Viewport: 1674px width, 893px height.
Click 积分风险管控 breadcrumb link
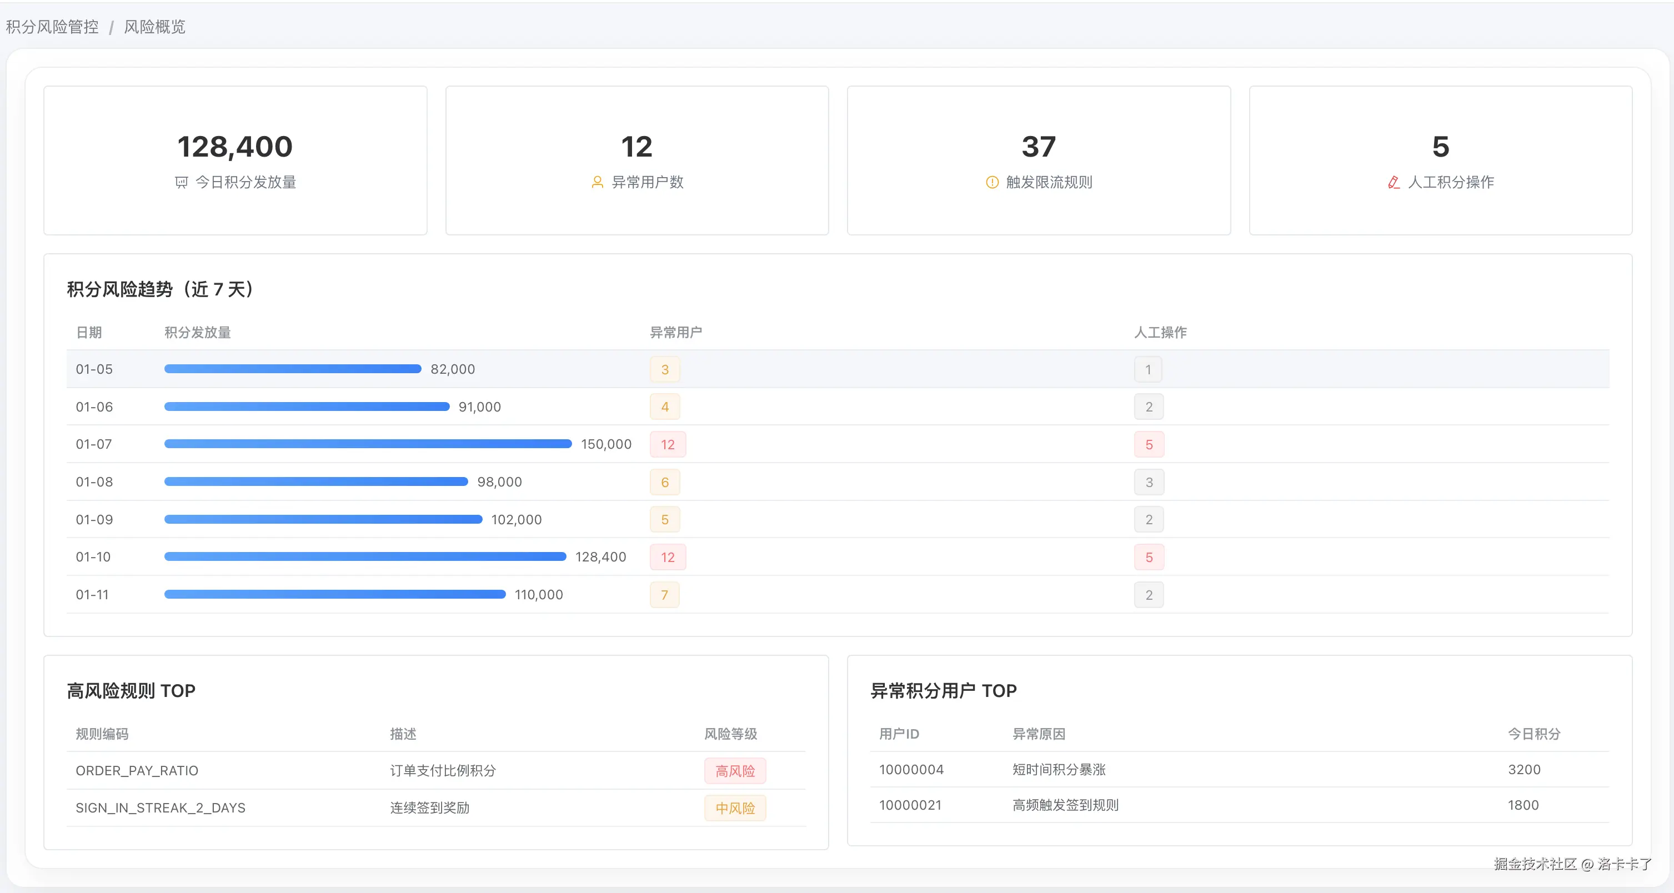(x=52, y=27)
